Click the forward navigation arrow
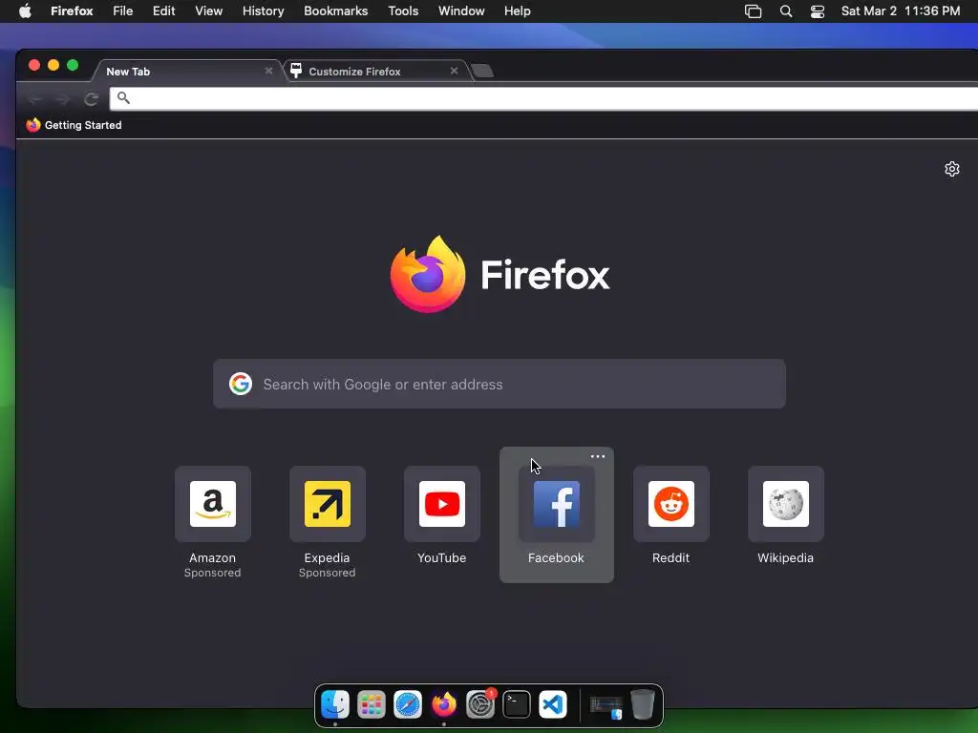This screenshot has height=733, width=978. [x=62, y=98]
